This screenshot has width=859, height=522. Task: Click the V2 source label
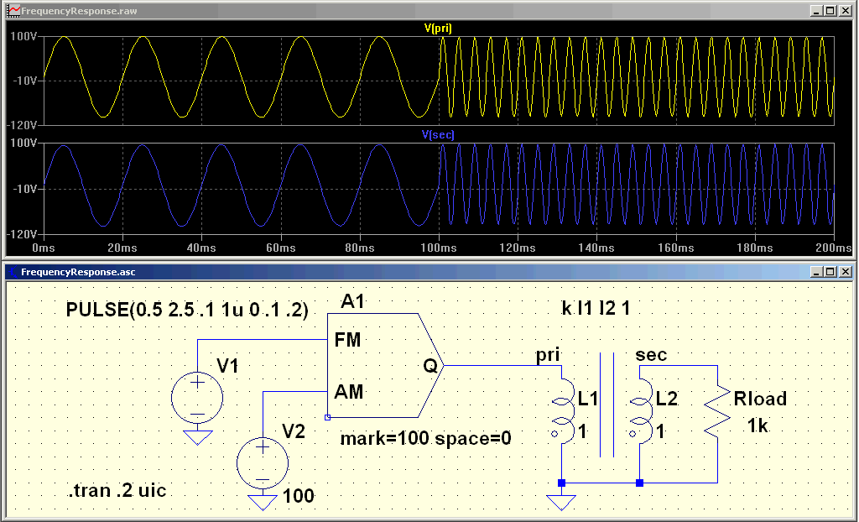[x=293, y=431]
